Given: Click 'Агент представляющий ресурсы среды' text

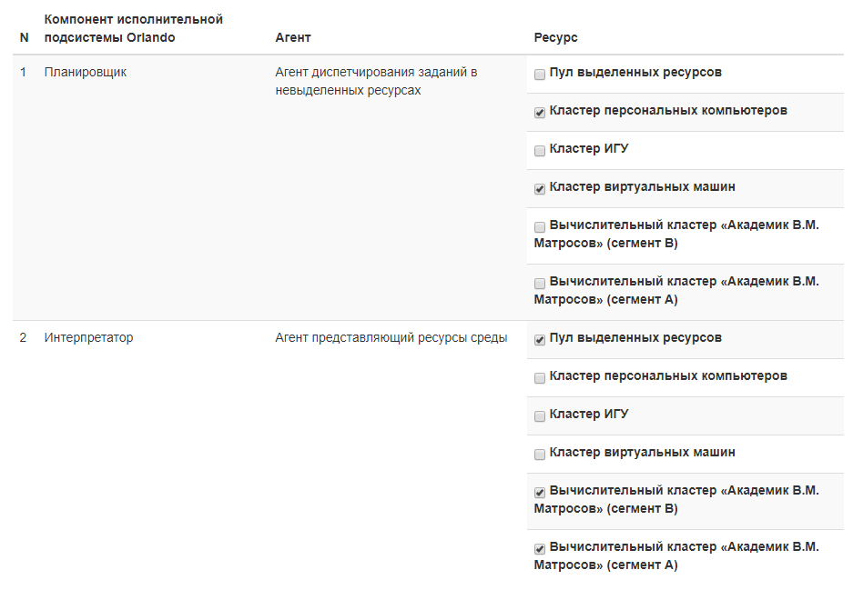Looking at the screenshot, I should tap(391, 338).
